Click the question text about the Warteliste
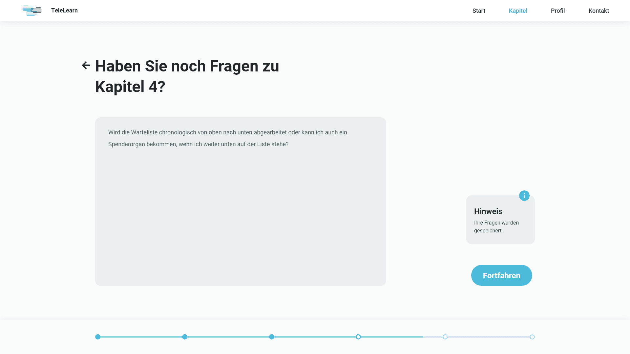Viewport: 630px width, 354px height. pos(227,138)
